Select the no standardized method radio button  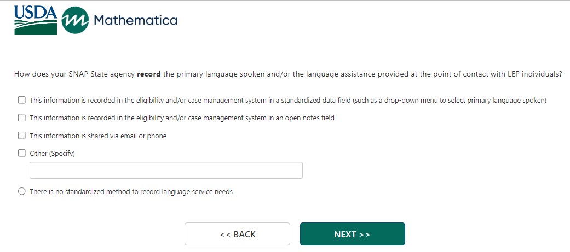(x=22, y=191)
